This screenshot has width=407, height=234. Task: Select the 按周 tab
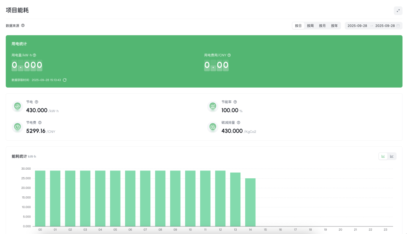tap(310, 26)
